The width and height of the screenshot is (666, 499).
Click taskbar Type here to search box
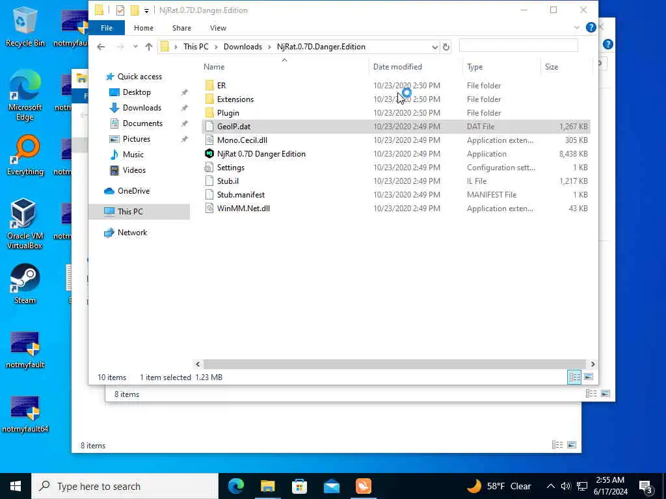tap(125, 486)
